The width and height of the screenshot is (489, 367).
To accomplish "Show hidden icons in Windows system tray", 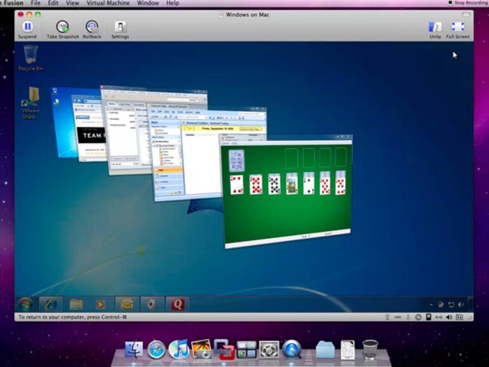I will click(432, 305).
